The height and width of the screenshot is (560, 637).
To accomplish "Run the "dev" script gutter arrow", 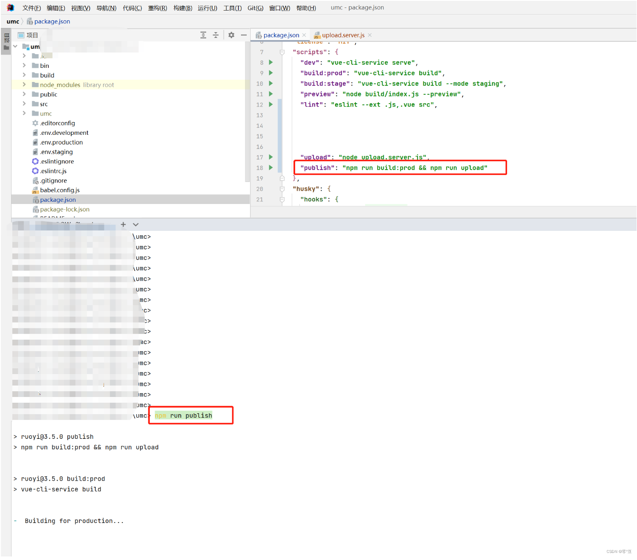I will [x=270, y=63].
